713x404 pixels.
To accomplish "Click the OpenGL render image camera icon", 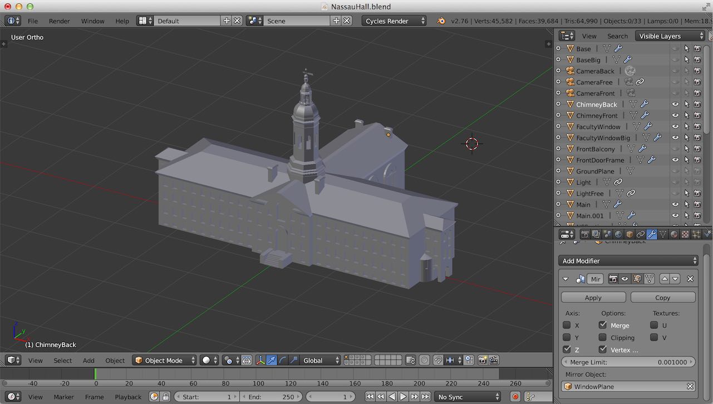I will 482,360.
